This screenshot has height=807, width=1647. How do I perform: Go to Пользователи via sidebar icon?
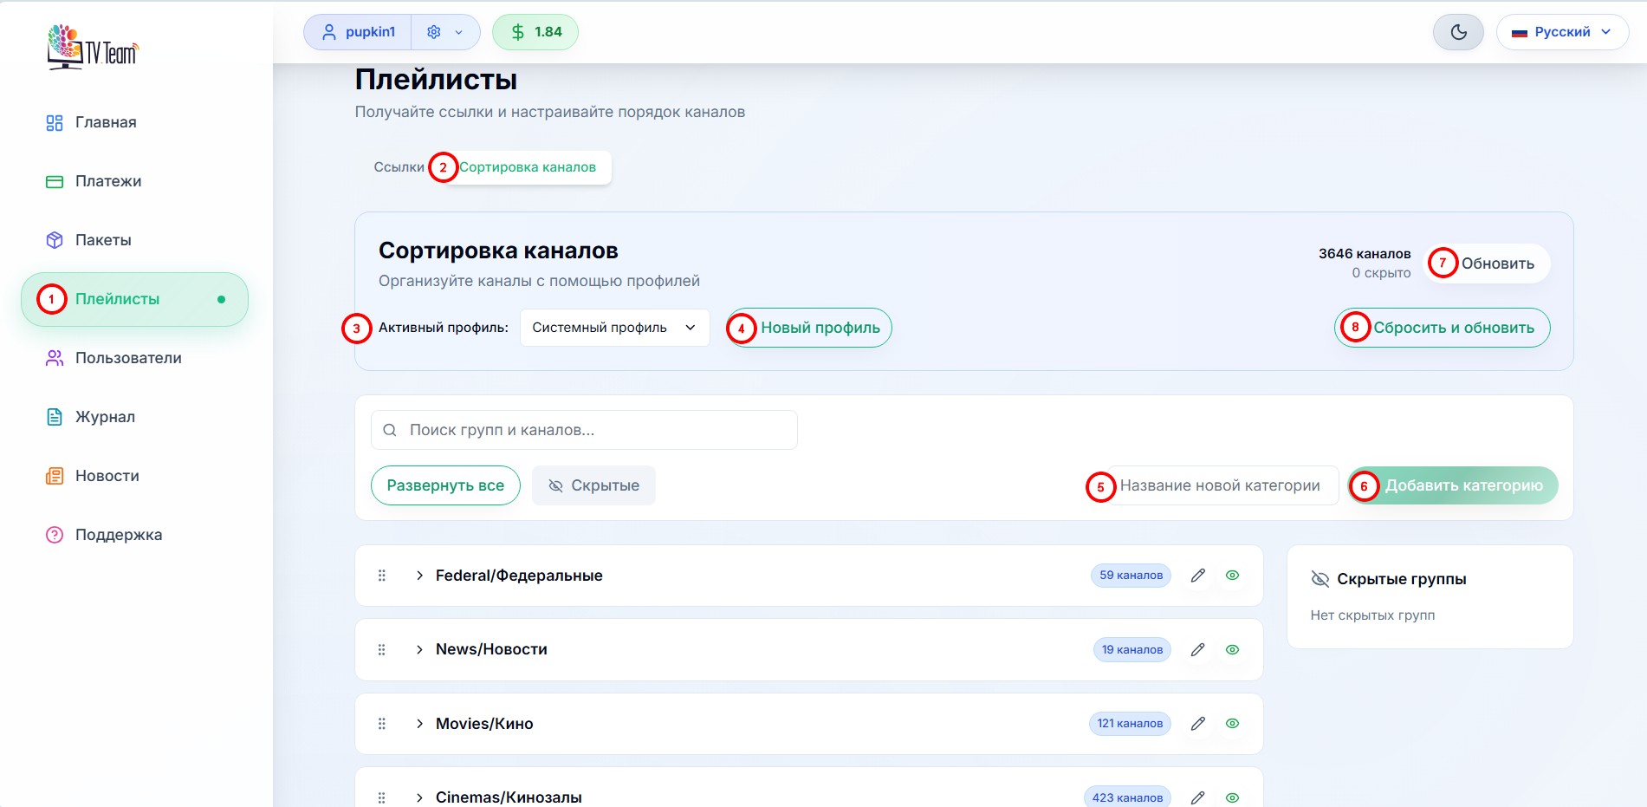[128, 358]
